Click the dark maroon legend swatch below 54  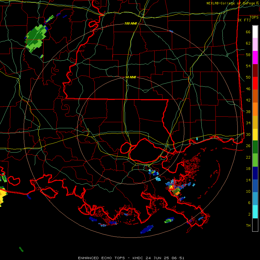[x=255, y=70]
